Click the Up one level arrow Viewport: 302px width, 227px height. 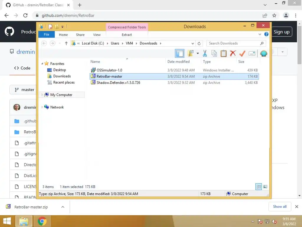(x=66, y=43)
